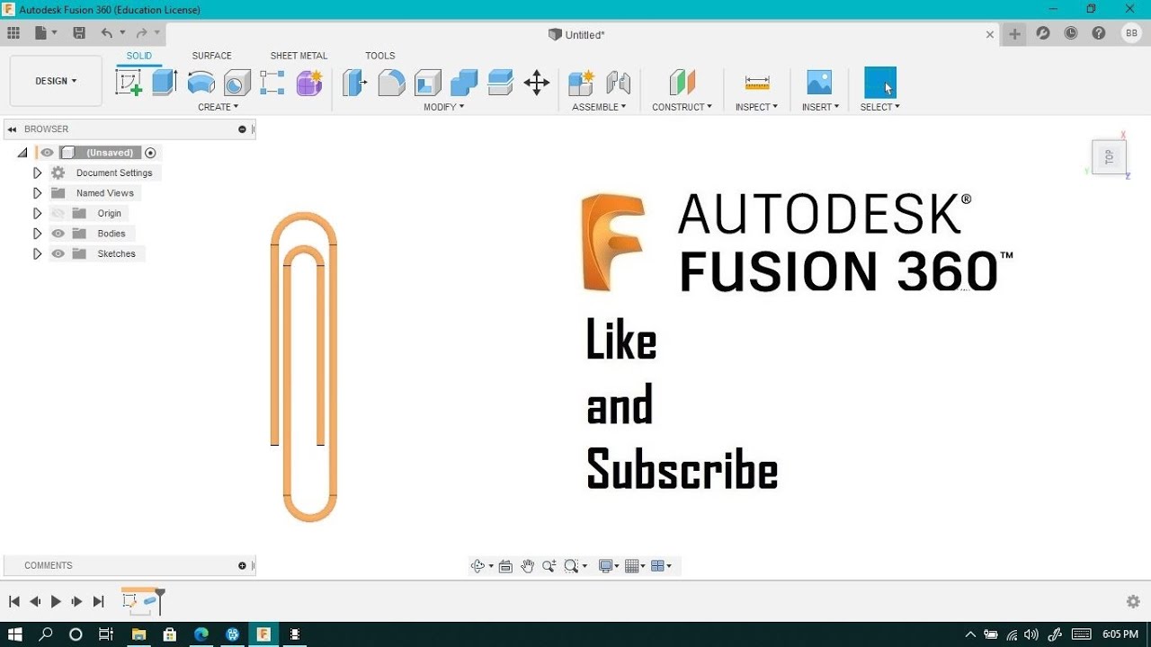Expand the Named Views node
Viewport: 1151px width, 647px height.
[x=37, y=193]
